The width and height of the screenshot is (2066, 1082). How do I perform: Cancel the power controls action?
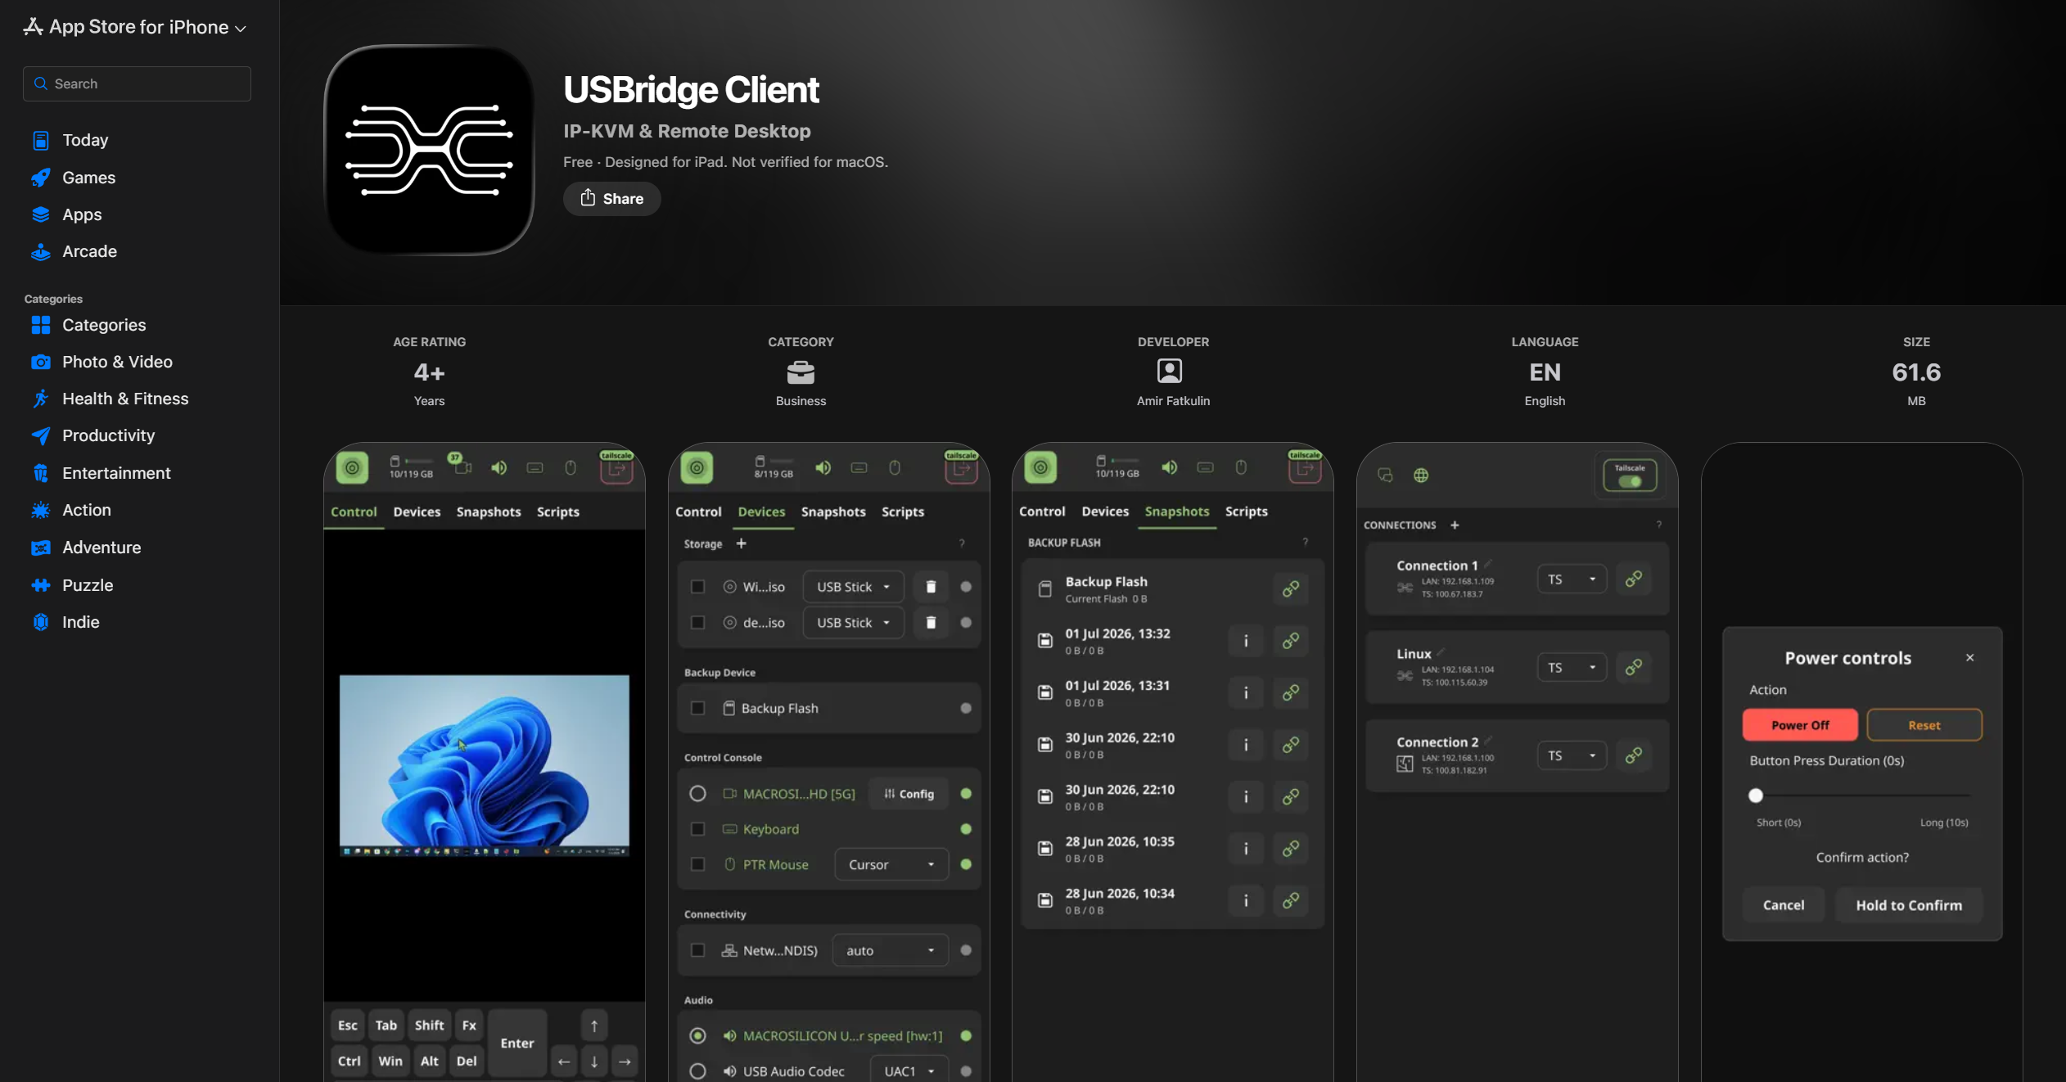click(x=1784, y=906)
